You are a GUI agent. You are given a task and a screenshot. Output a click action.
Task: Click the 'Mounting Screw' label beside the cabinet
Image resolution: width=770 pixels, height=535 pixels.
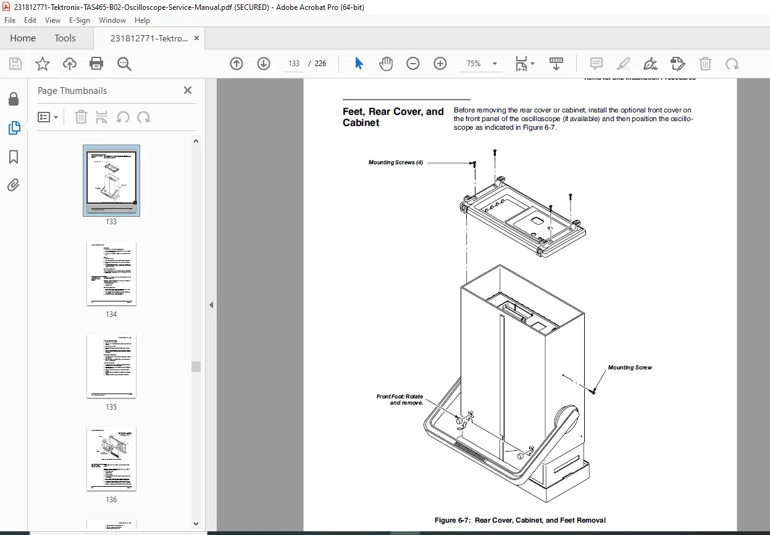[630, 368]
